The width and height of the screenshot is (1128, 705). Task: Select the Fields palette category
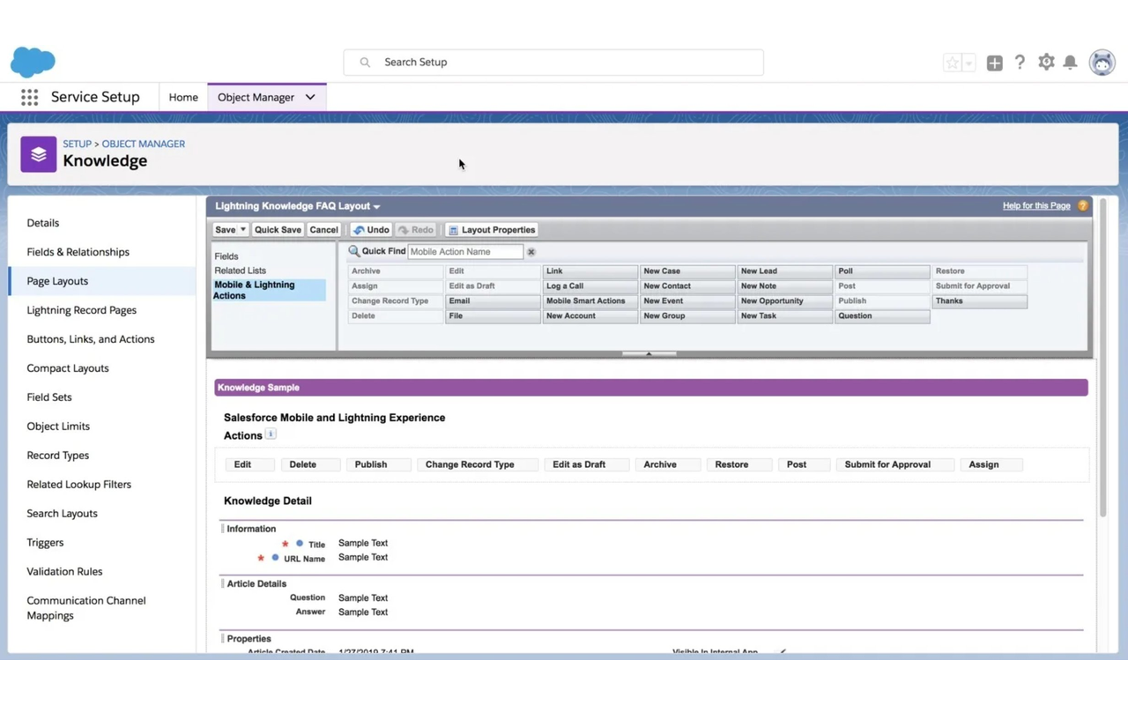[226, 256]
